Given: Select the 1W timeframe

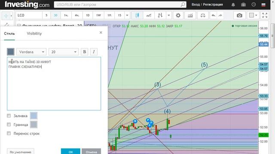Looking at the screenshot, I should click(98, 15).
